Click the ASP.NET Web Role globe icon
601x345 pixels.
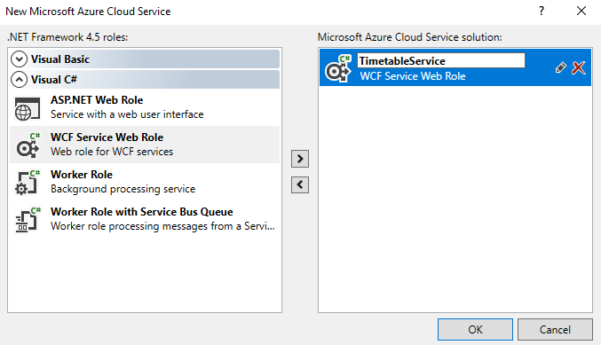pos(28,109)
